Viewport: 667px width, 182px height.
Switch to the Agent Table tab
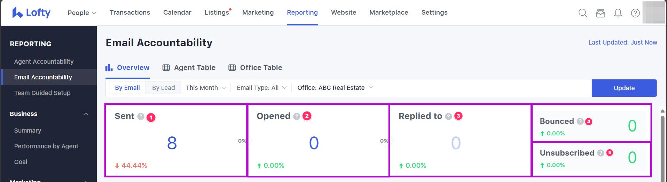tap(189, 68)
